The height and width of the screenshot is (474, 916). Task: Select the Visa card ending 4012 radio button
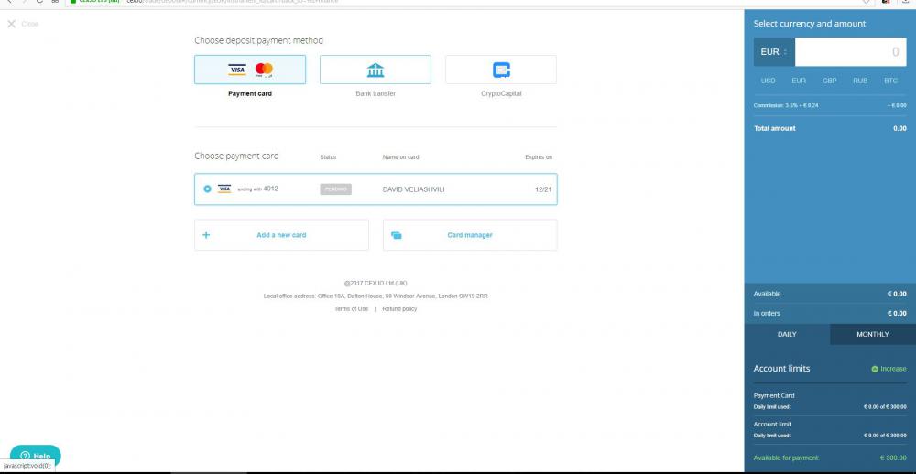click(x=207, y=189)
